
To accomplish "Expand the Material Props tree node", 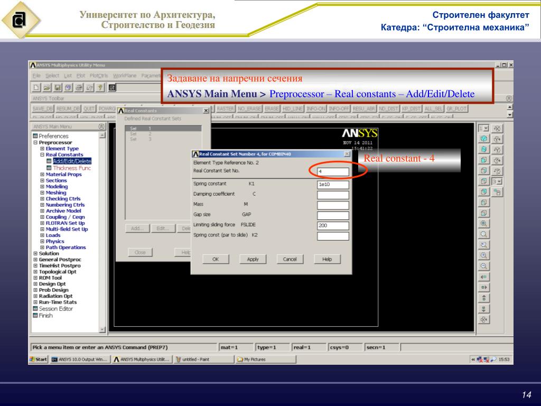I will point(42,174).
